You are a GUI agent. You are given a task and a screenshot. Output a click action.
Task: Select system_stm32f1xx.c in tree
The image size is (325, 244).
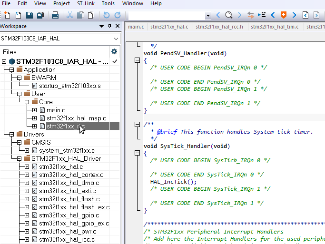coord(67,151)
